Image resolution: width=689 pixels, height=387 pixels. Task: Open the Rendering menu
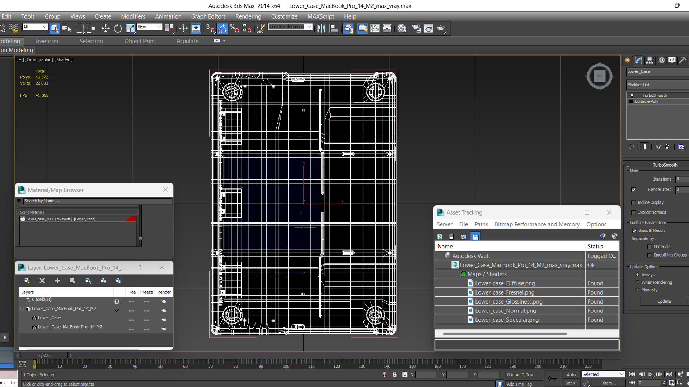click(248, 16)
